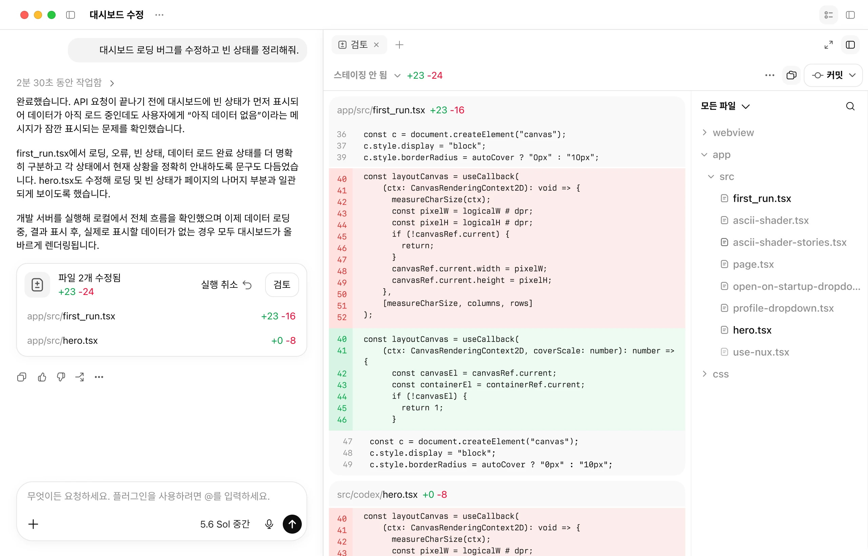The image size is (868, 556).
Task: Click the file icon beside profile-dropdown.tsx in tree
Action: click(x=724, y=308)
